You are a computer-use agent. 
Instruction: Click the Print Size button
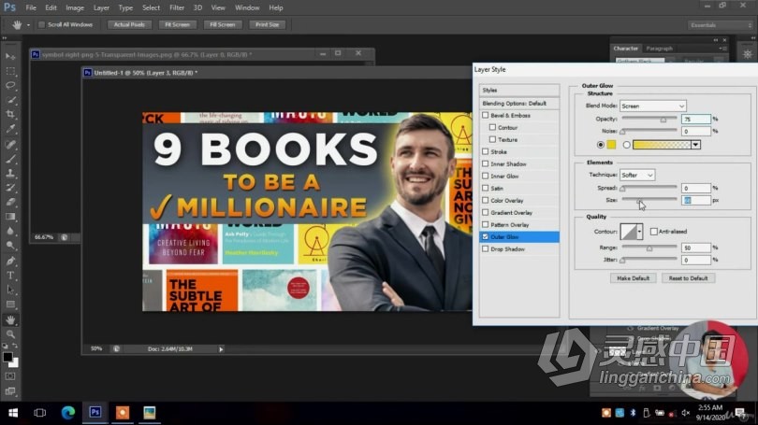(268, 24)
